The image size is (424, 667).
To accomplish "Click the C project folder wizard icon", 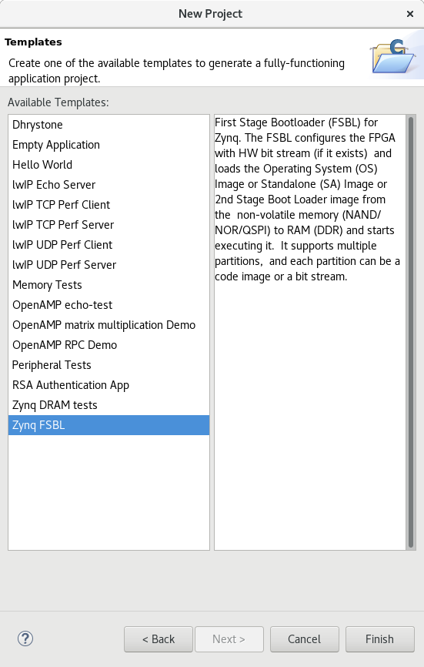I will [x=393, y=56].
